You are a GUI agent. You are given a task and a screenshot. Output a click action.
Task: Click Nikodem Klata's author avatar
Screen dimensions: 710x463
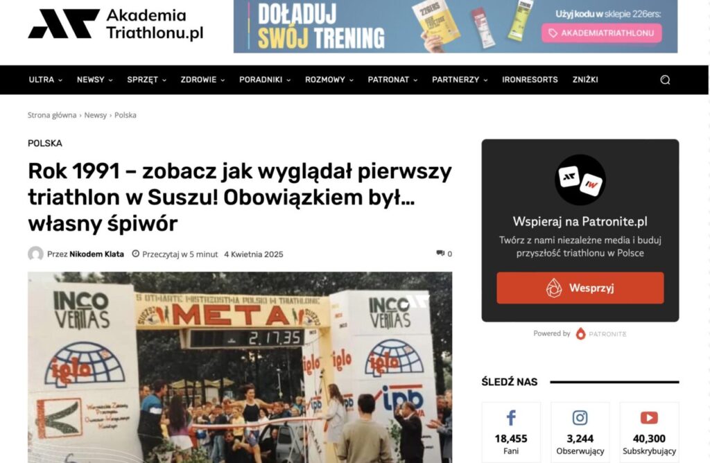(35, 254)
